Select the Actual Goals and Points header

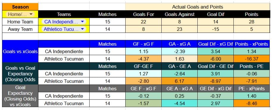pyautogui.click(x=198, y=7)
